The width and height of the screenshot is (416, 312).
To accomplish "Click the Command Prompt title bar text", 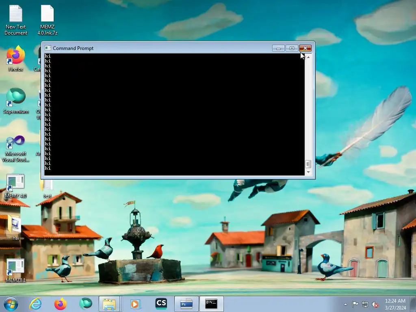I will pos(73,48).
